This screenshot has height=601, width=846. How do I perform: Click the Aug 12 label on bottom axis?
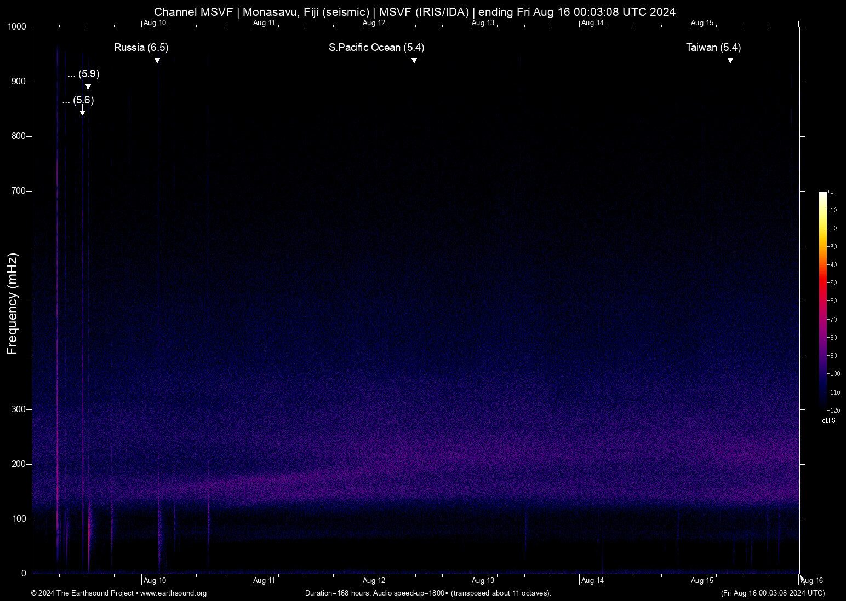[x=374, y=581]
